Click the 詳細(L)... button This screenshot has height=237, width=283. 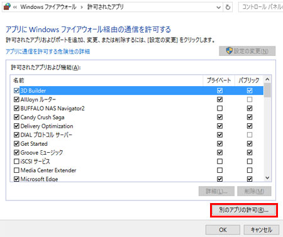click(216, 191)
